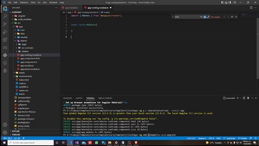Toggle Use Regular Expression in find widget
The height and width of the screenshot is (146, 259).
[208, 17]
